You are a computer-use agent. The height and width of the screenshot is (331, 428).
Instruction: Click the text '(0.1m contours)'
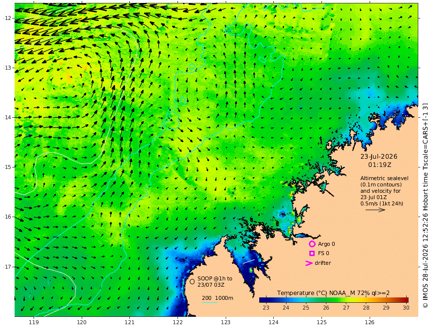coord(381,184)
